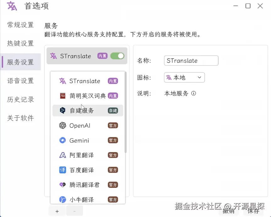Open the 图标 dropdown showing 本地
This screenshot has height=217, width=271.
click(184, 77)
